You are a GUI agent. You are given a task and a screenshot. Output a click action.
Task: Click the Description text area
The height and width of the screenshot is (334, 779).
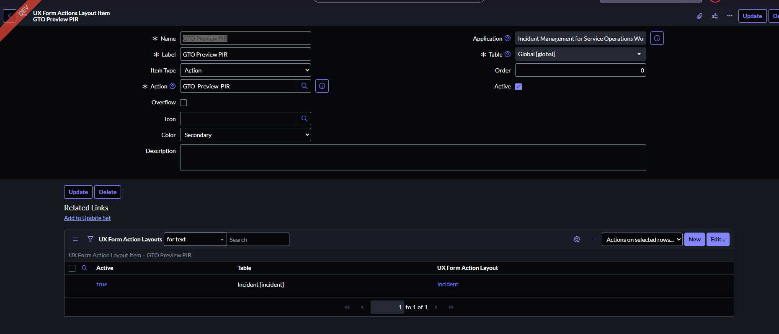click(x=413, y=158)
